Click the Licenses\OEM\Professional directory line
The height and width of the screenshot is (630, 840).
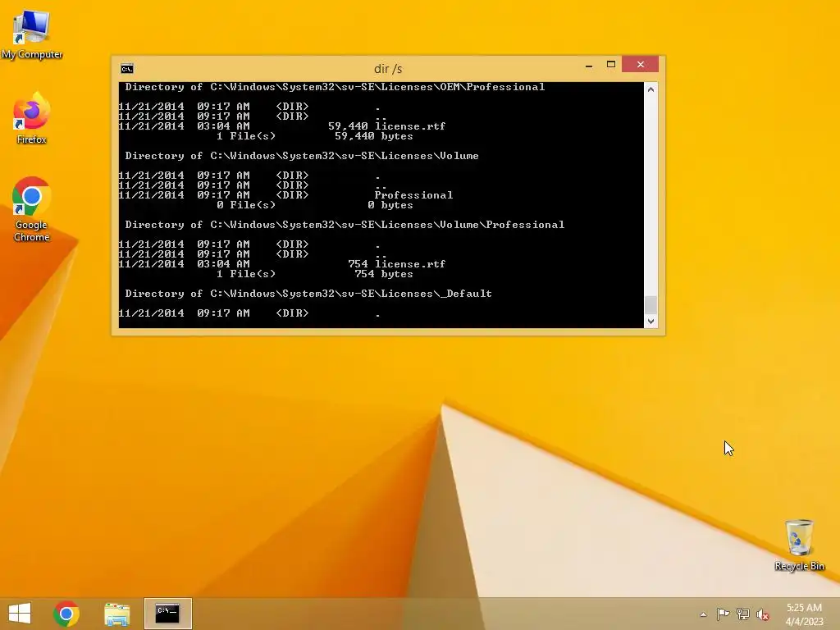335,87
